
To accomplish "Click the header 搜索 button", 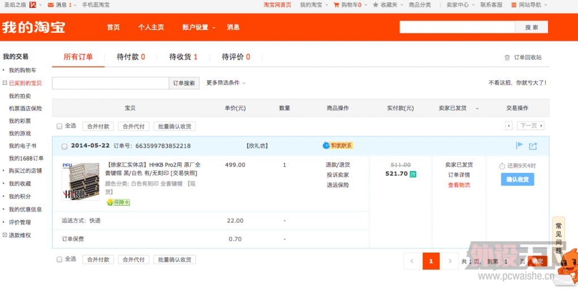I will coord(532,27).
